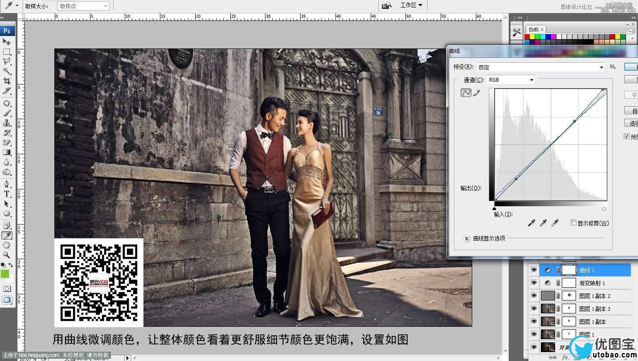Select the Brush tool
Image resolution: width=638 pixels, height=361 pixels.
click(x=7, y=113)
